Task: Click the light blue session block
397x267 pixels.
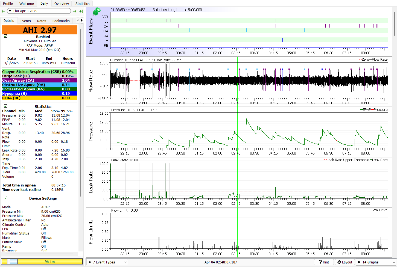Action: [13, 262]
